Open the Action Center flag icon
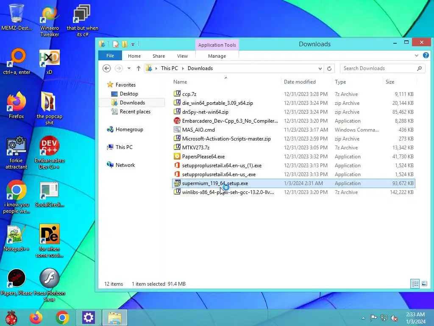Viewport: 434px width, 326px height. coord(373,318)
